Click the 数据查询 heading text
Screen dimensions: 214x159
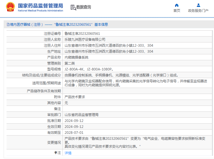click(x=83, y=7)
